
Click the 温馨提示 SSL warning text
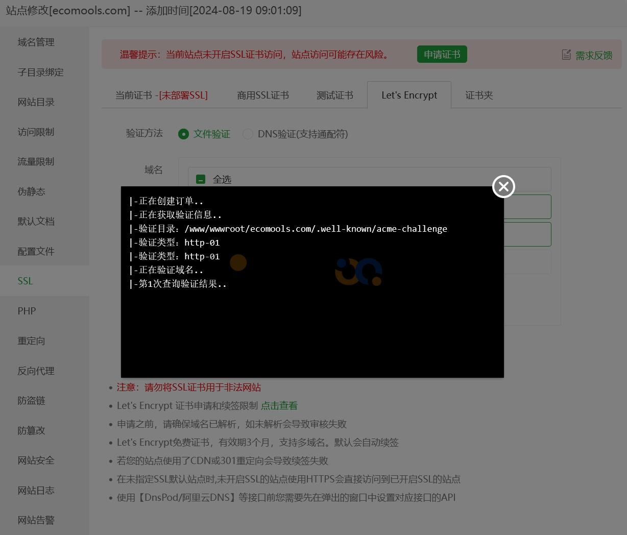coord(256,54)
